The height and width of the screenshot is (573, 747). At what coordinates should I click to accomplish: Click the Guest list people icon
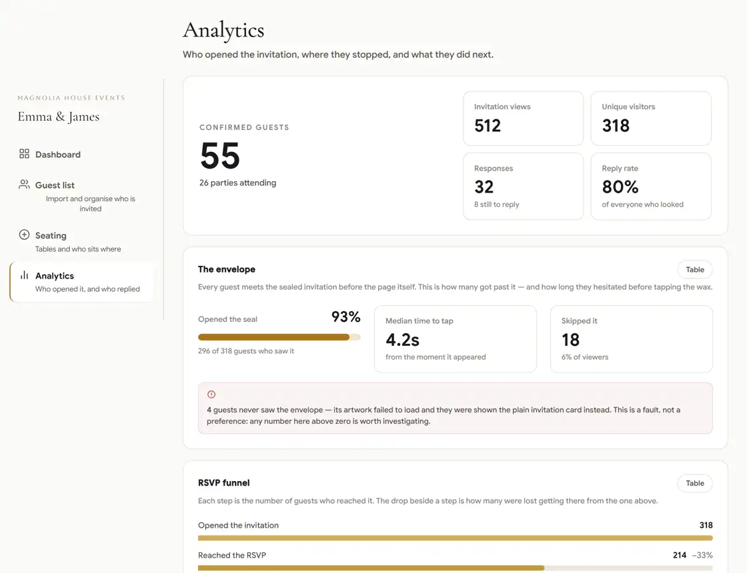coord(24,184)
